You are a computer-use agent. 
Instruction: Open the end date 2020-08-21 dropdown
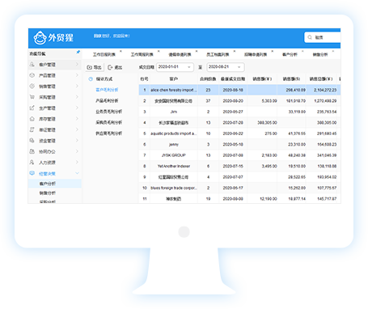pos(239,67)
